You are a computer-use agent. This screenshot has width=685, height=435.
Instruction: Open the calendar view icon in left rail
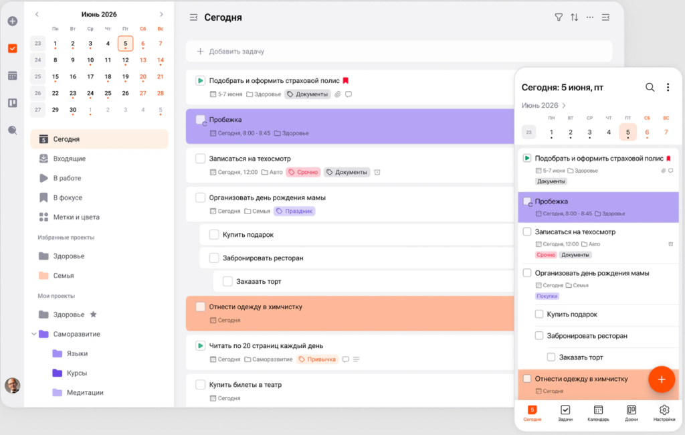pyautogui.click(x=12, y=76)
